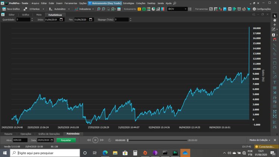The height and width of the screenshot is (157, 279).
Task: Open Microsoft Edge from taskbar
Action: [105, 153]
